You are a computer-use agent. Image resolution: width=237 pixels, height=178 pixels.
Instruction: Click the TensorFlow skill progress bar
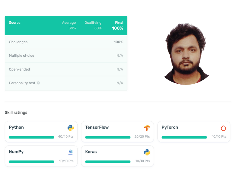point(108,137)
